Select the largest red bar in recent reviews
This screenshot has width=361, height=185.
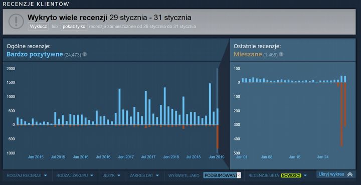tap(341, 114)
